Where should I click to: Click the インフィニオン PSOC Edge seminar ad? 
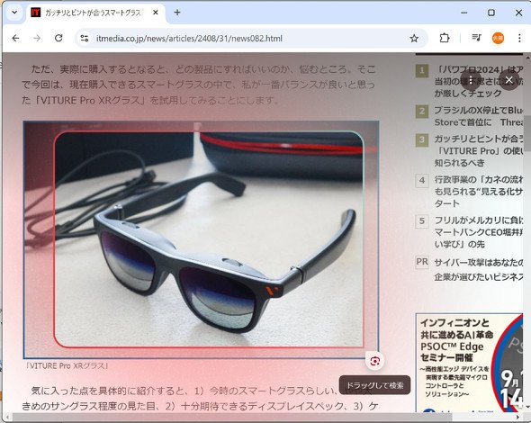pos(469,363)
